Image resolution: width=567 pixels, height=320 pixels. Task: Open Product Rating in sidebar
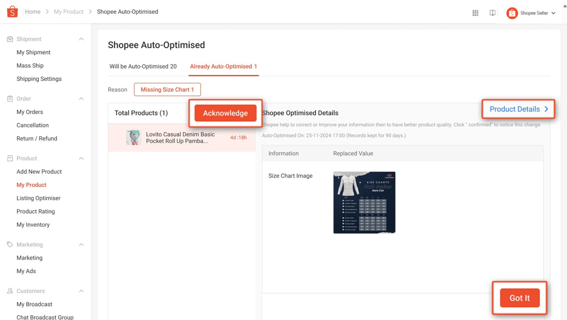[35, 212]
